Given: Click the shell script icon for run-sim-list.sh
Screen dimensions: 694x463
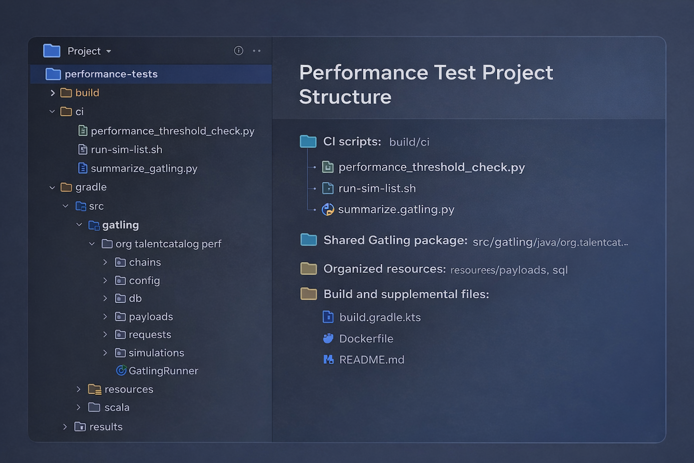Looking at the screenshot, I should point(83,149).
